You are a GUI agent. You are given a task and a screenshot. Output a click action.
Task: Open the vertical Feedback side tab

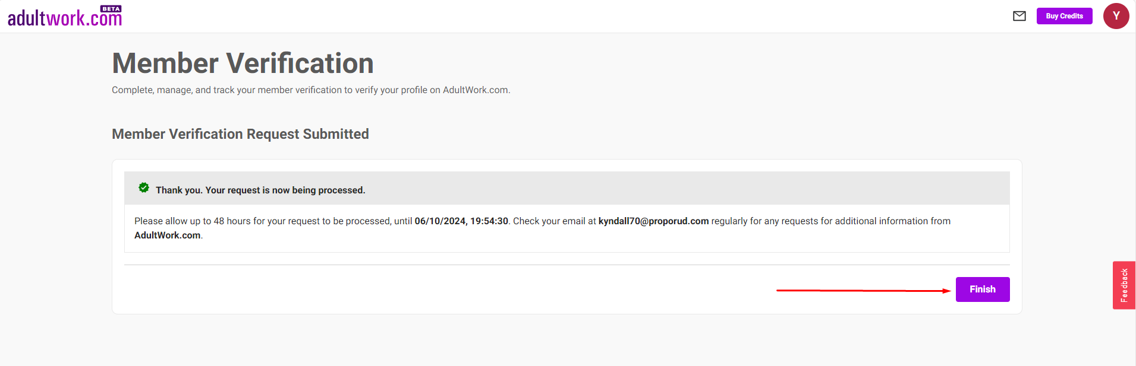click(x=1124, y=285)
